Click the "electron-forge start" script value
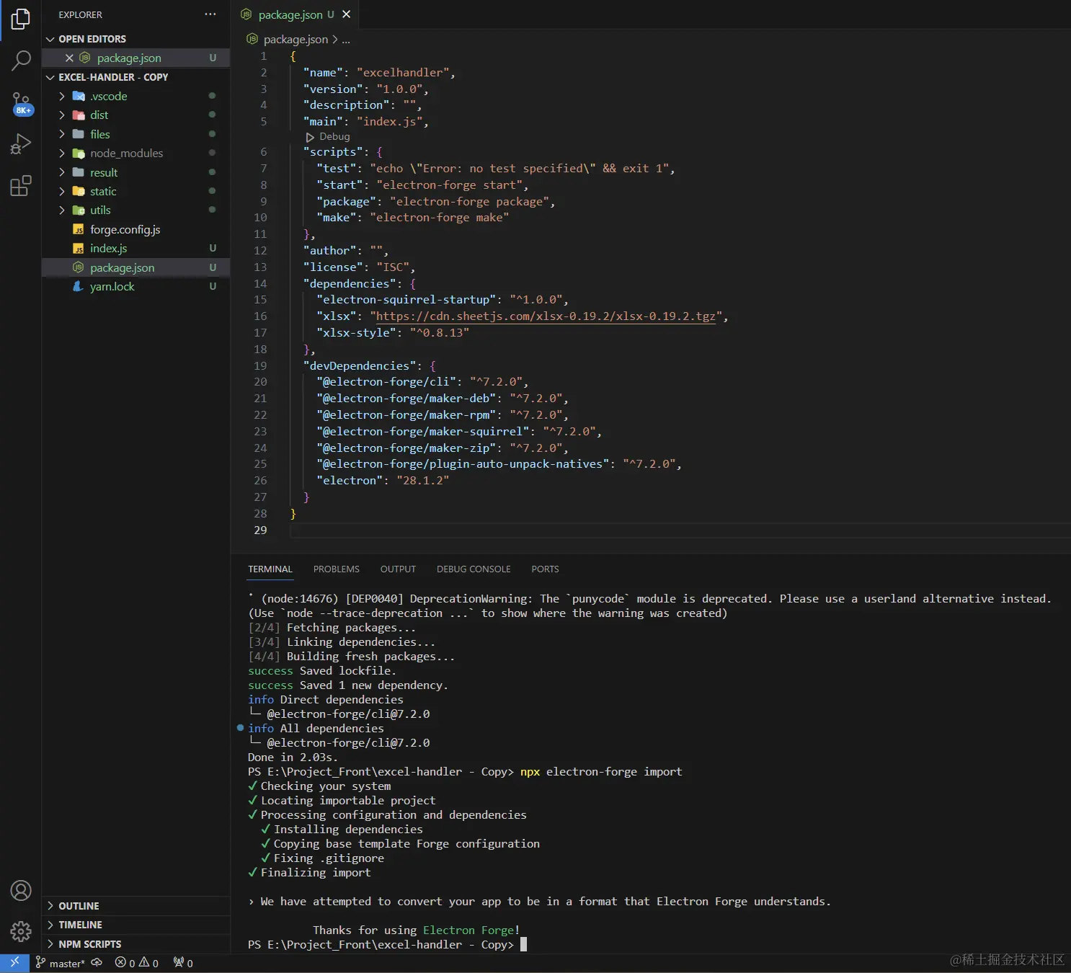 (x=449, y=185)
